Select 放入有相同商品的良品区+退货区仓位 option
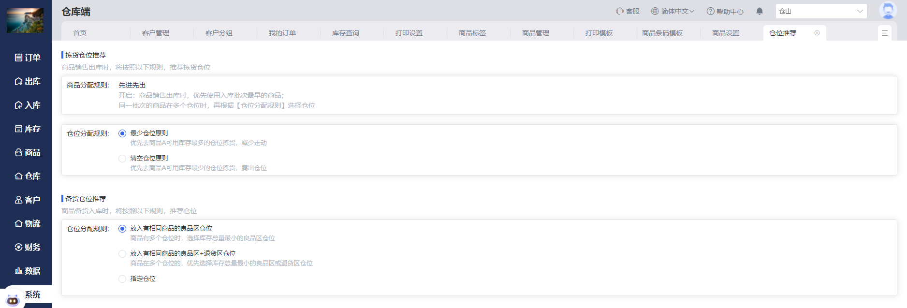907x308 pixels. [x=122, y=254]
